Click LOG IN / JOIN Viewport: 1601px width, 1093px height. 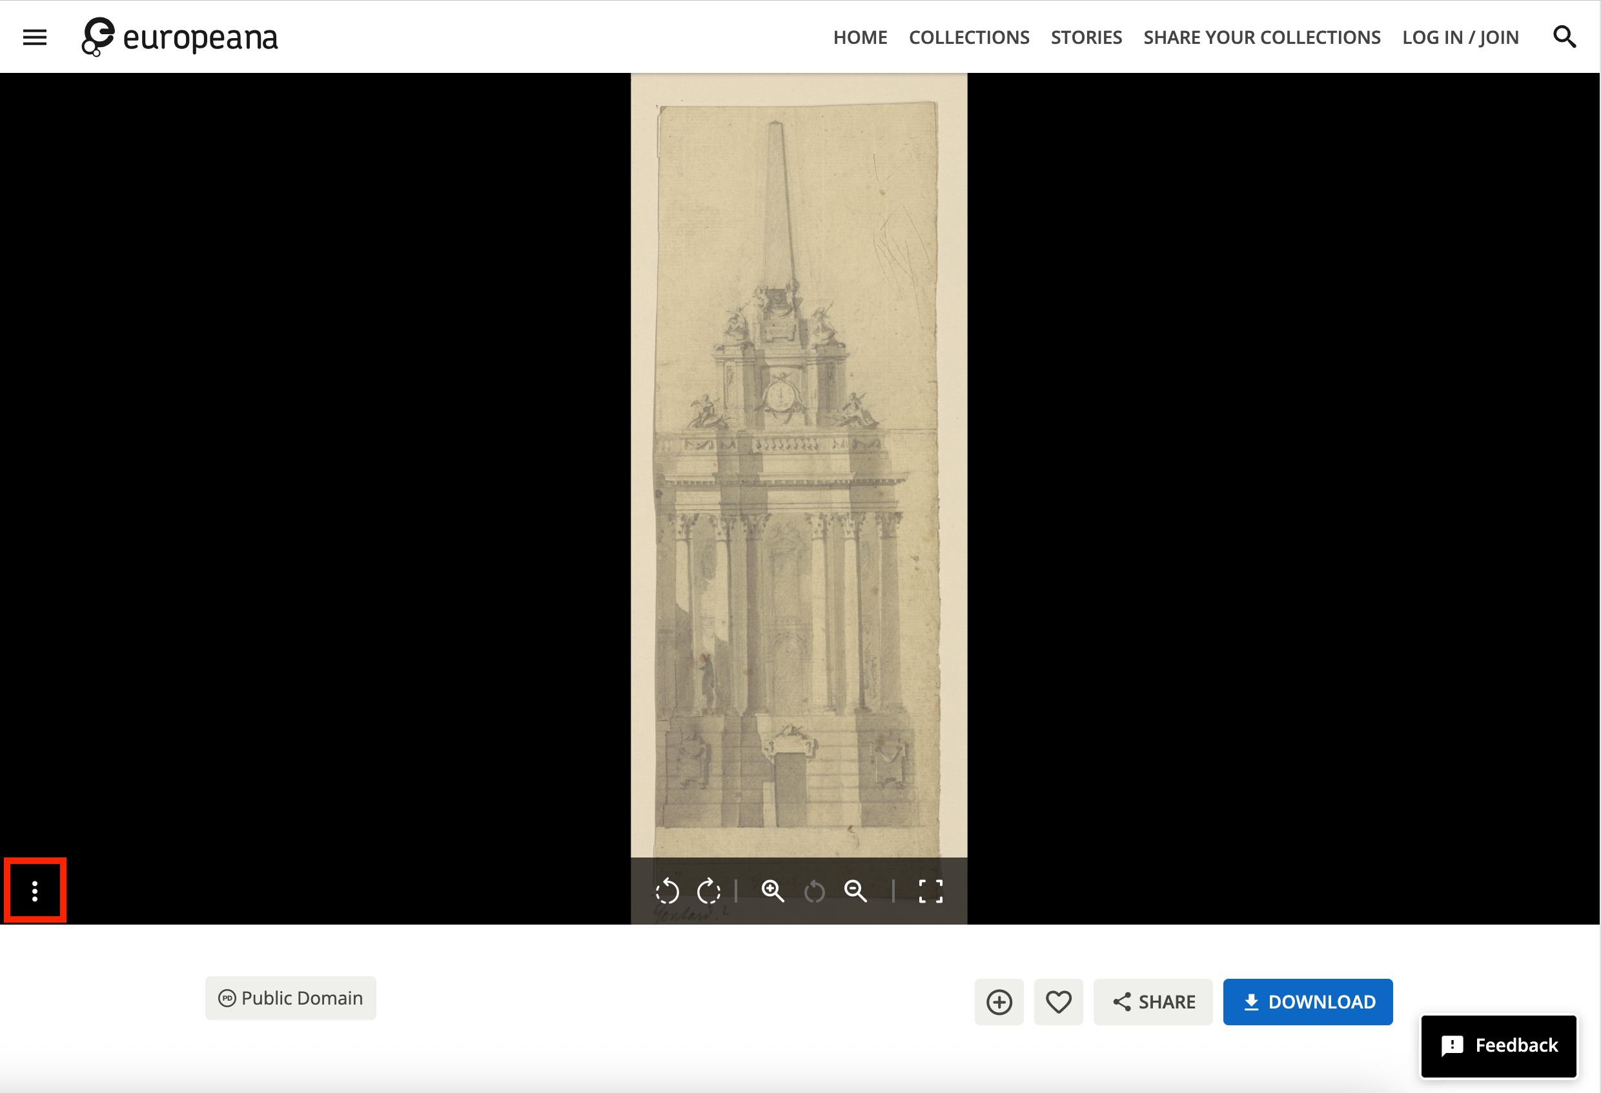click(x=1460, y=37)
